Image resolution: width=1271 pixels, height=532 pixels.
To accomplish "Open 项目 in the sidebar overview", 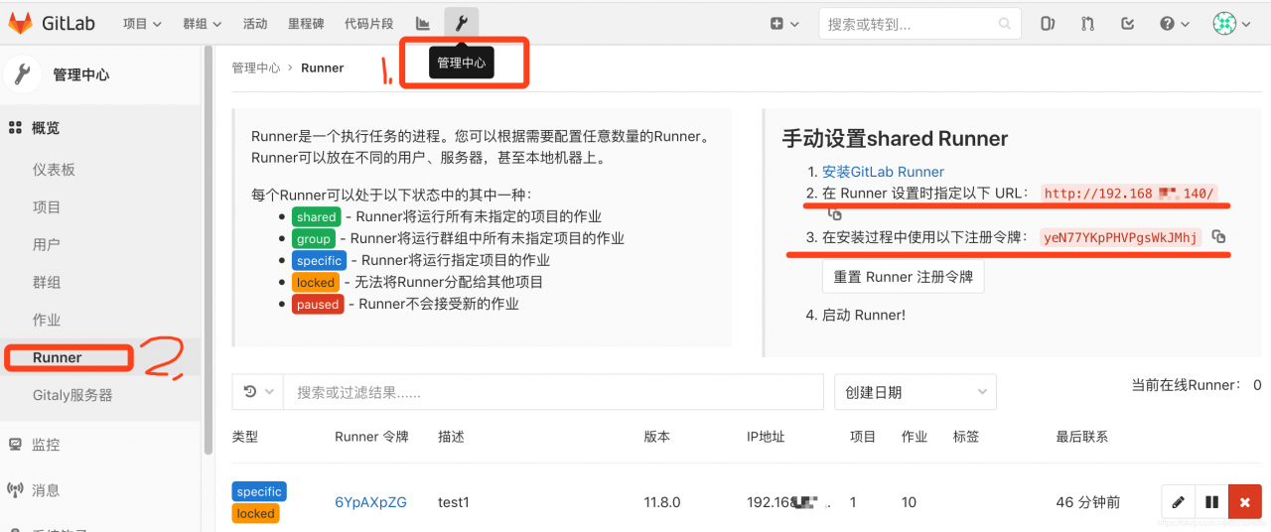I will click(47, 207).
